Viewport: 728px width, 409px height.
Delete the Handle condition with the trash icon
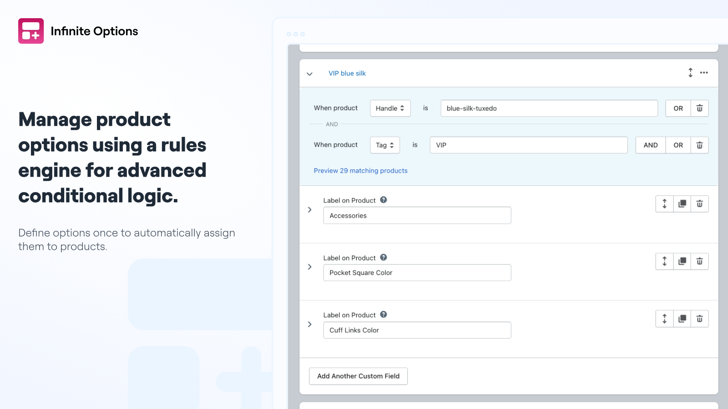(x=699, y=108)
